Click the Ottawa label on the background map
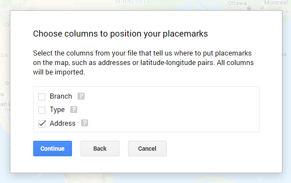Image resolution: width=291 pixels, height=183 pixels. coord(237,3)
